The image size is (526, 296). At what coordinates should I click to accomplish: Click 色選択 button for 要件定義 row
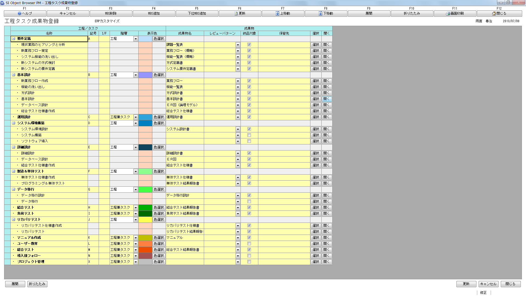pos(159,39)
